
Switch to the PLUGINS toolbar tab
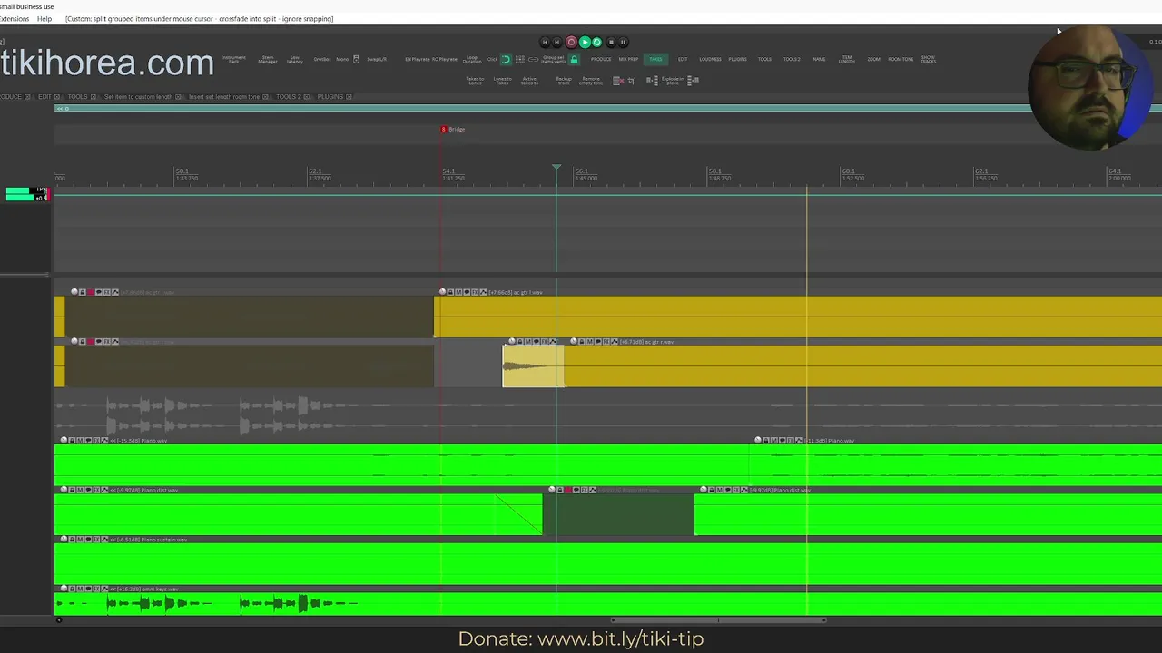coord(737,59)
